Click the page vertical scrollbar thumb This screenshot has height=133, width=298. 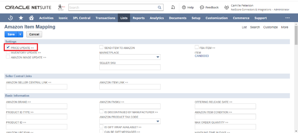[x=296, y=35]
